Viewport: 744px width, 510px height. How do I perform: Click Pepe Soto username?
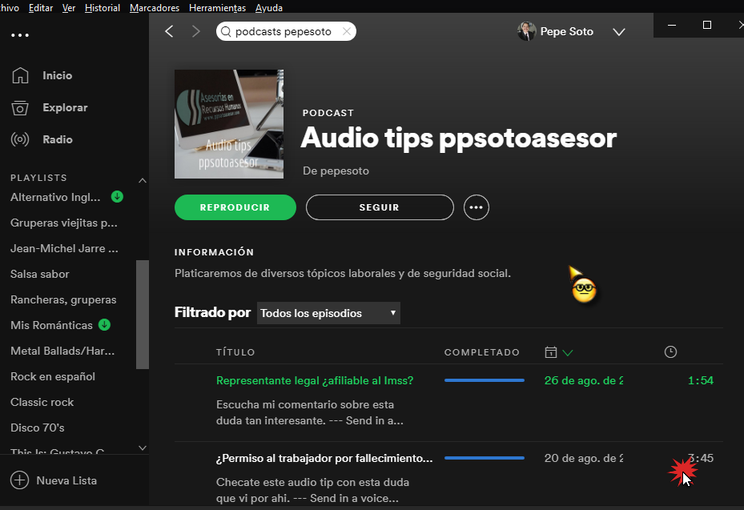coord(566,31)
